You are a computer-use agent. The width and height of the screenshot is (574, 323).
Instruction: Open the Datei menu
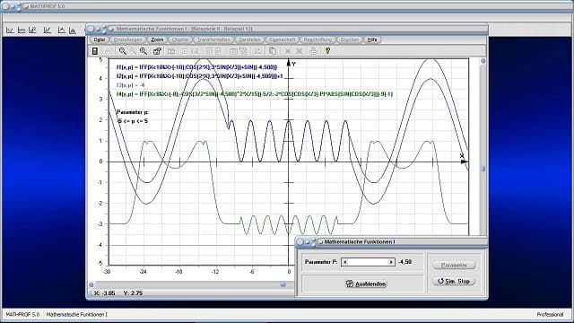[x=100, y=39]
